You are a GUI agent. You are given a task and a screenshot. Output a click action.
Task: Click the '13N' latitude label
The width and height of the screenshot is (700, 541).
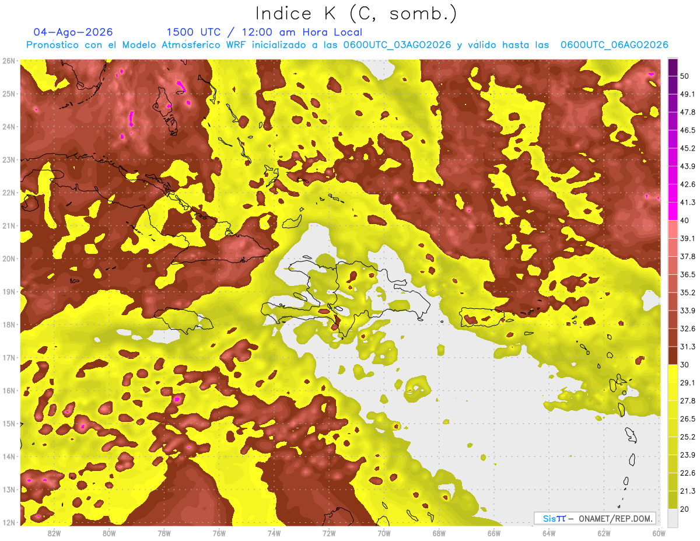point(8,489)
